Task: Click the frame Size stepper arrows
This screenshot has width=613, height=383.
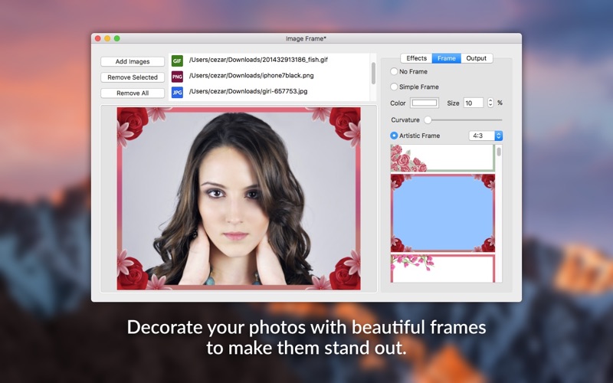Action: 490,103
